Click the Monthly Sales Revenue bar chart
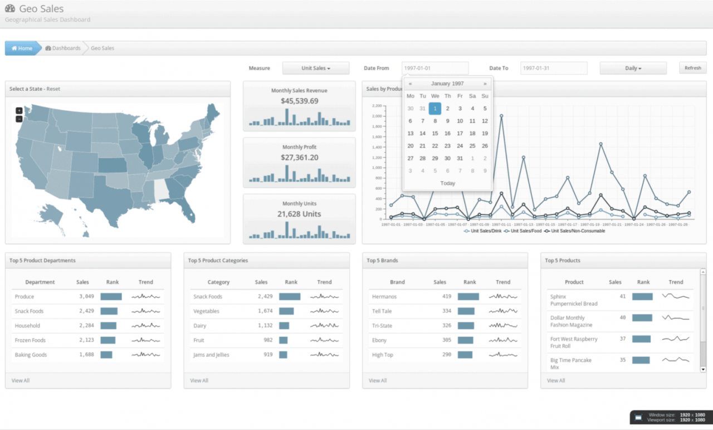Screen dimensions: 713x430 click(x=300, y=118)
